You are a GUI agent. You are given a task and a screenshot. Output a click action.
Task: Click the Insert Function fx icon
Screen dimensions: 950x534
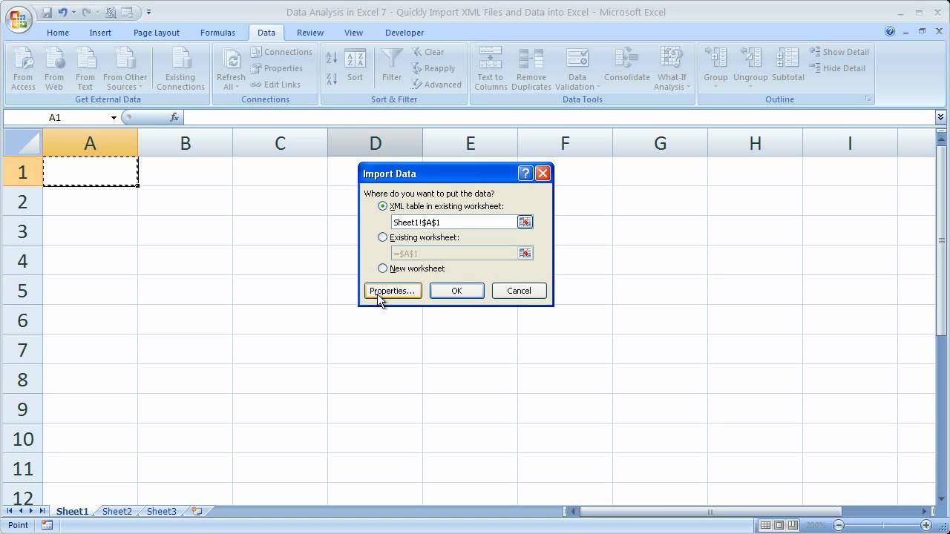point(174,117)
